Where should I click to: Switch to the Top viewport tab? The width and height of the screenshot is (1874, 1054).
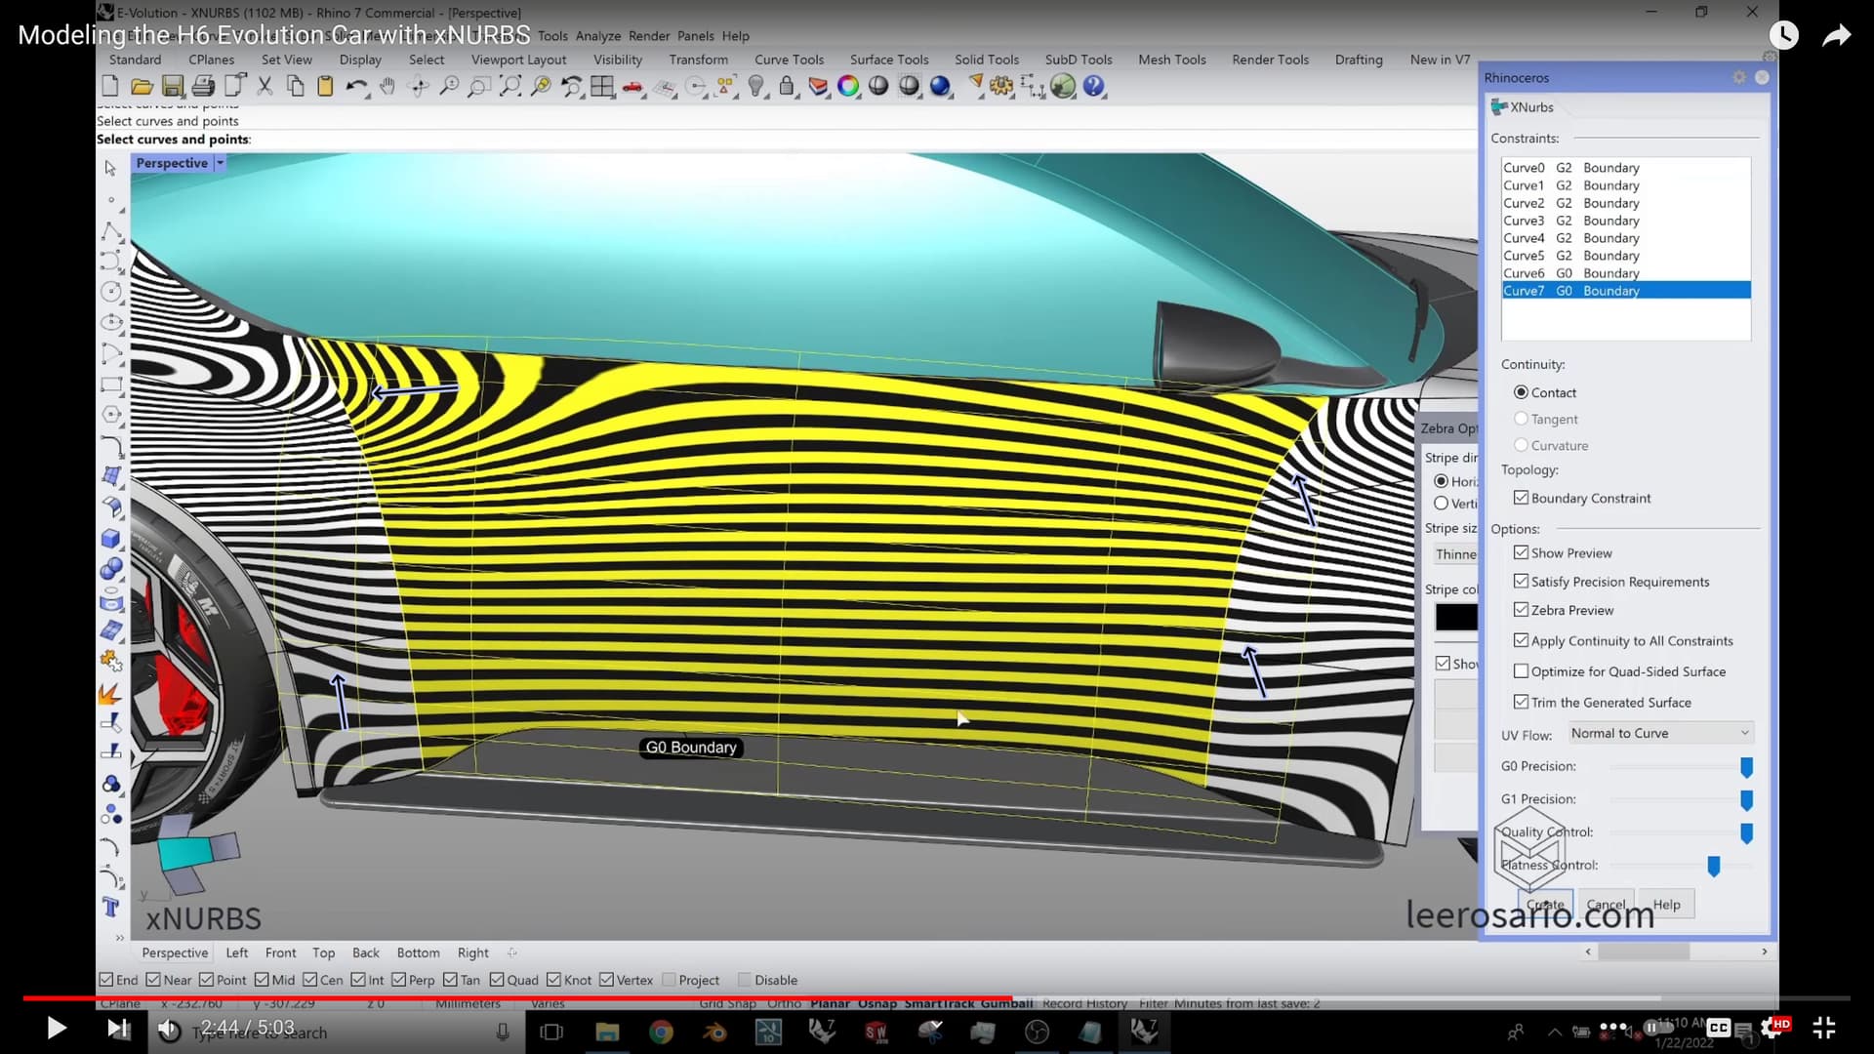323,953
